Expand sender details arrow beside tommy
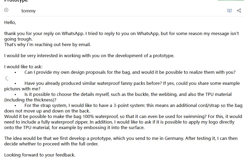Viewport: 246px width, 162px height. 6,10
